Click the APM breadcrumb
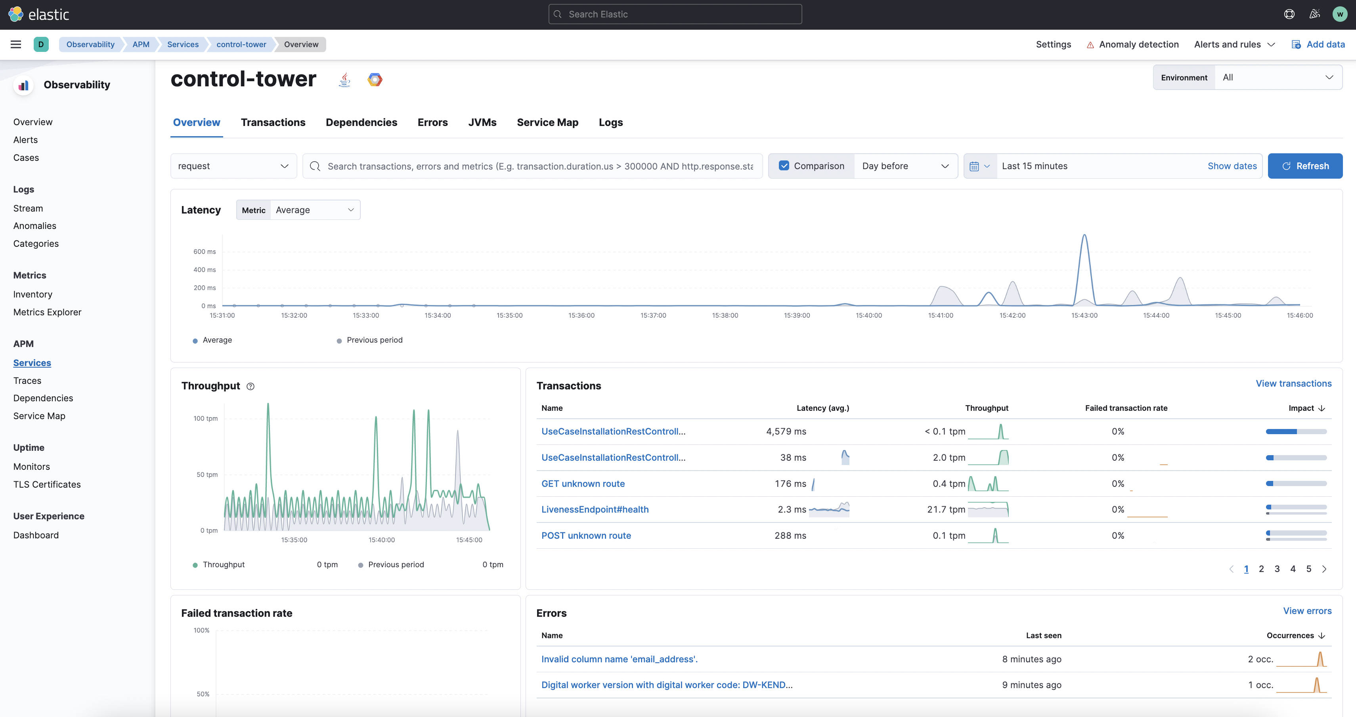Screen dimensions: 1356x717 point(141,44)
